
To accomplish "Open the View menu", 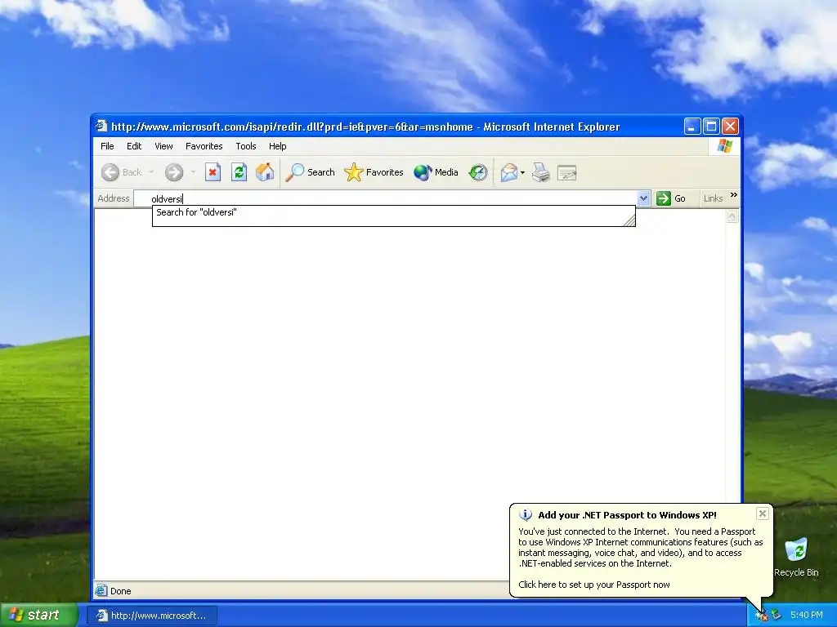I will coord(163,146).
